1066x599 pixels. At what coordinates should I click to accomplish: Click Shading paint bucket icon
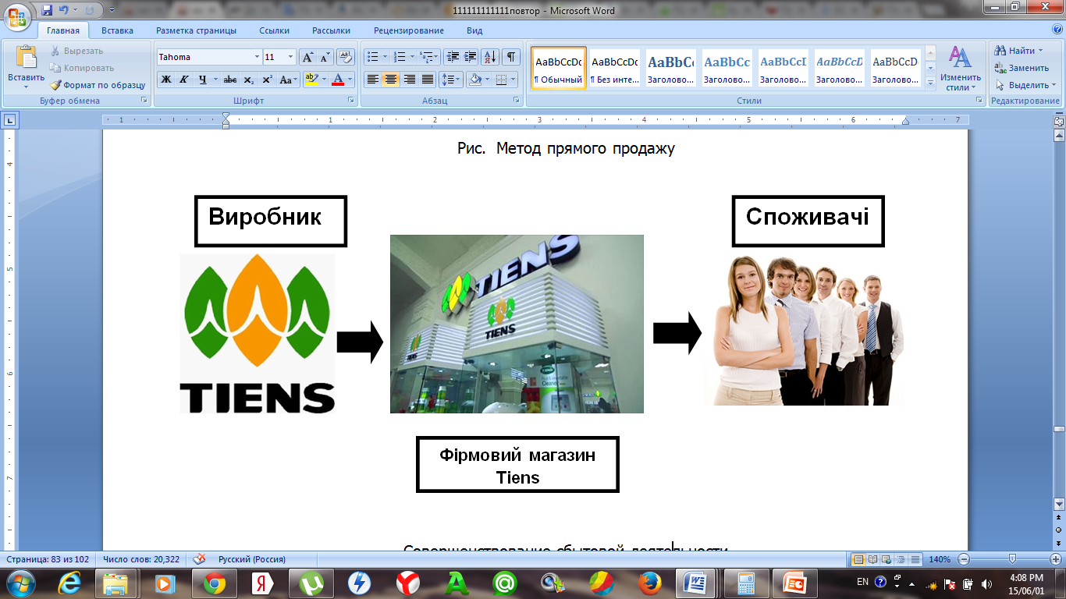[x=474, y=80]
